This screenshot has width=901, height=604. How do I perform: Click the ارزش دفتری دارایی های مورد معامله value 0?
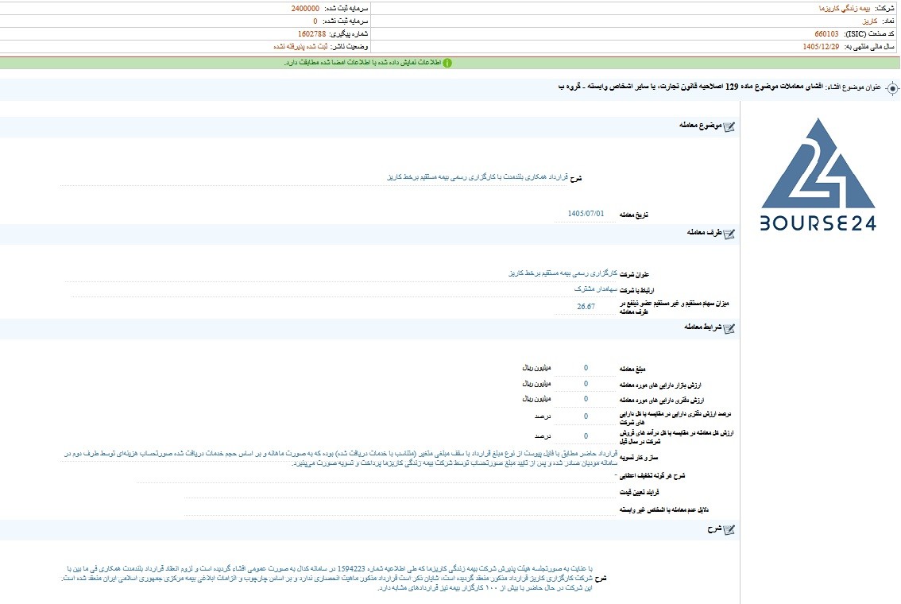coord(586,399)
